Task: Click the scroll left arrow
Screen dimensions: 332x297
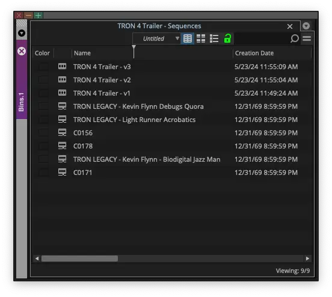Action: 37,259
